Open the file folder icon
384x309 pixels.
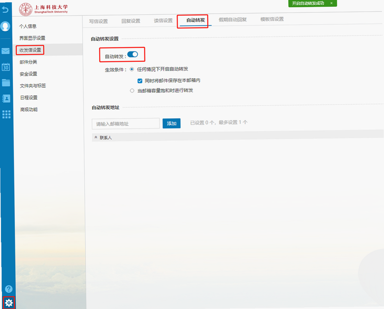click(6, 82)
